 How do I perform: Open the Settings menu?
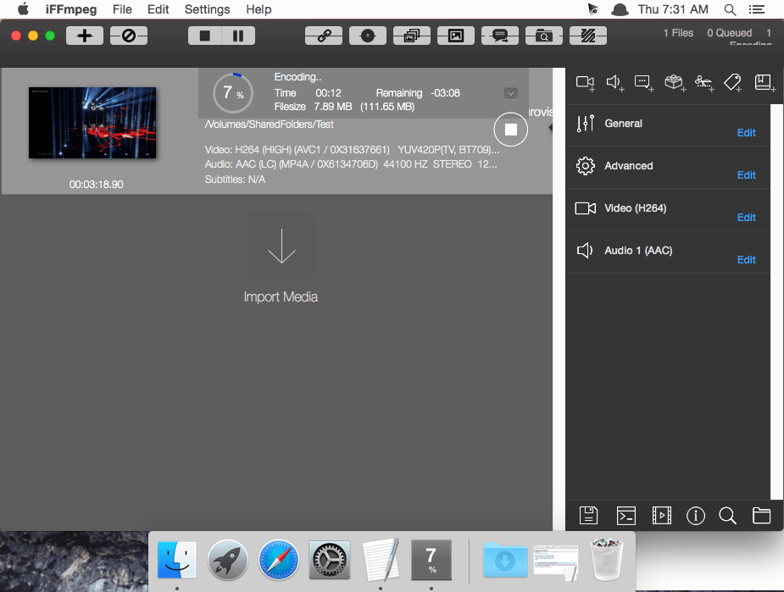(207, 9)
